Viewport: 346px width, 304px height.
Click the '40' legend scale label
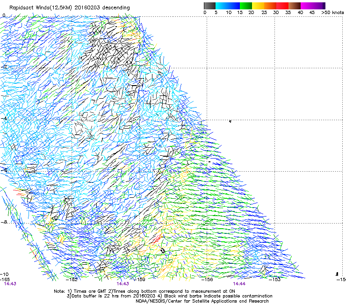tap(300, 13)
